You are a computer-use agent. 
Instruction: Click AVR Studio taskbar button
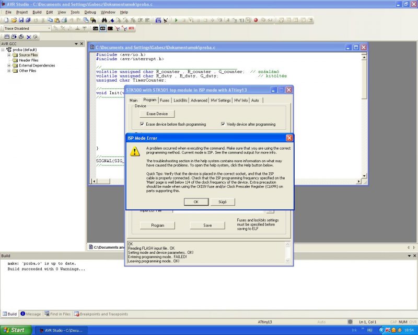click(x=61, y=330)
